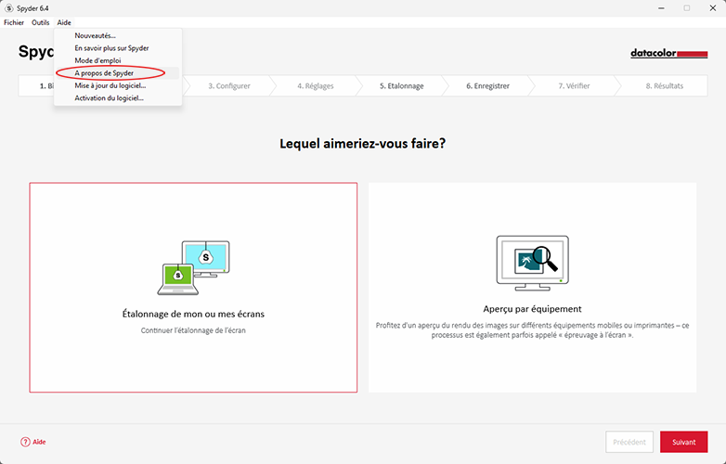The width and height of the screenshot is (726, 464).
Task: Open step 8 Résultats
Action: [664, 86]
